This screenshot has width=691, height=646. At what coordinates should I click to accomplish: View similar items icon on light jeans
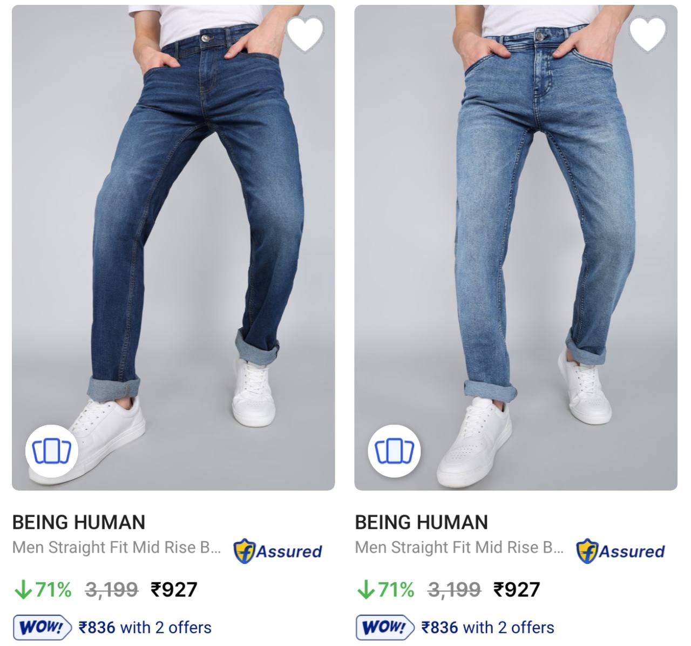395,450
